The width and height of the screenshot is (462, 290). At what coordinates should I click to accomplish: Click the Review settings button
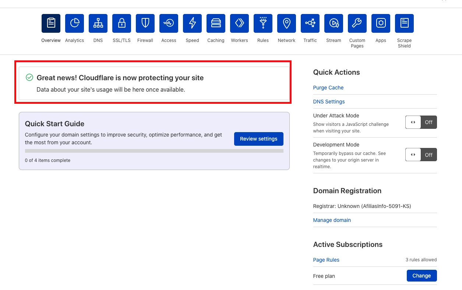(x=259, y=139)
